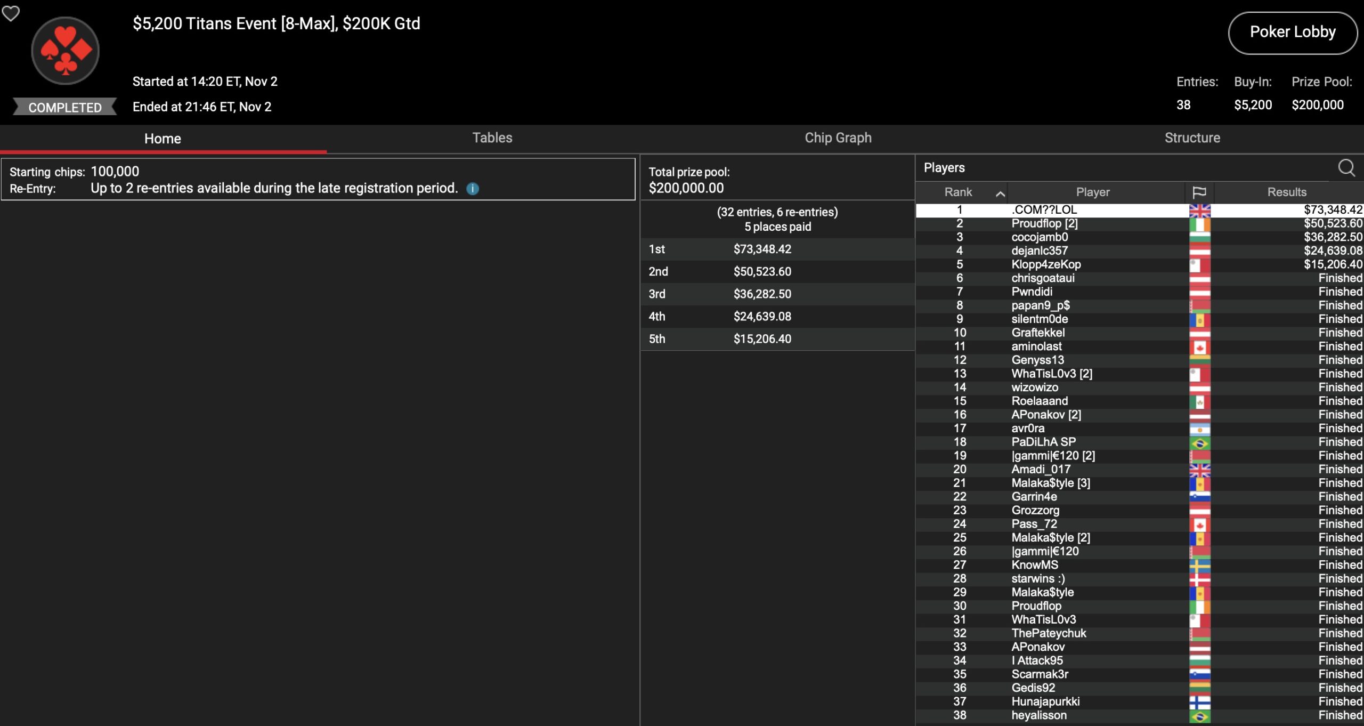Click the UK flag next to .COM??LOL
The height and width of the screenshot is (726, 1364).
1199,211
